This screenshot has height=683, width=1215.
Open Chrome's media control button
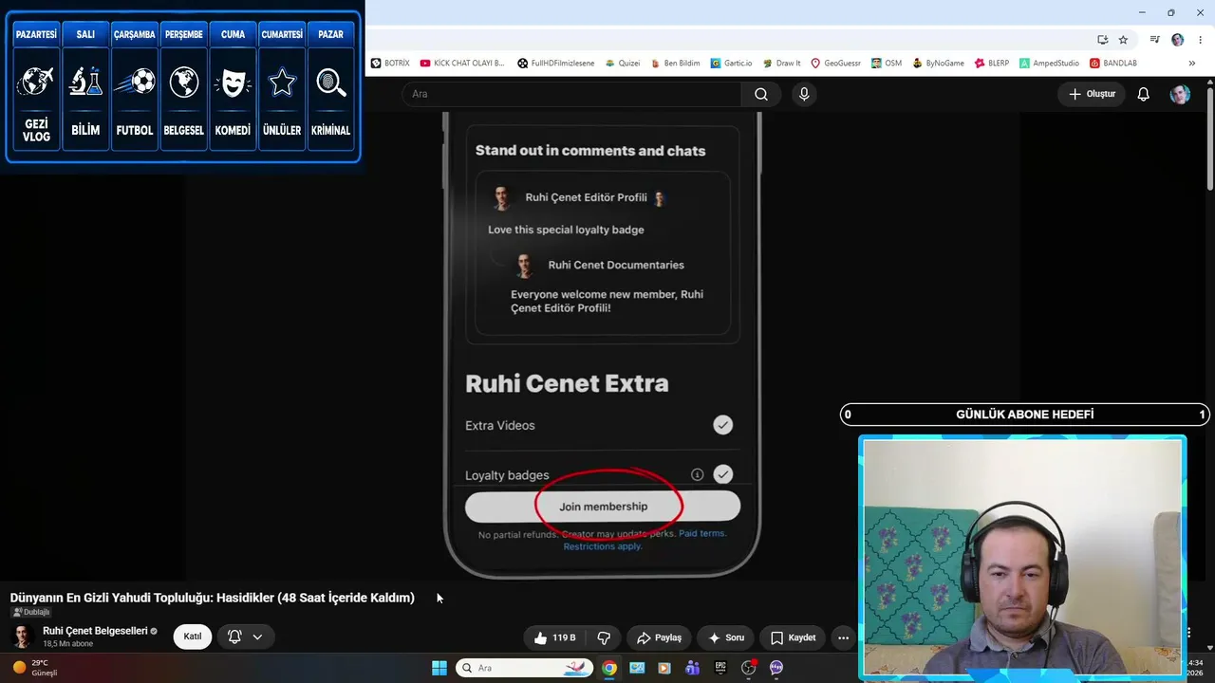click(1155, 40)
